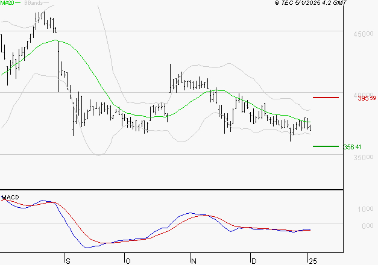
Task: Click the green support level line
Action: [x=326, y=146]
